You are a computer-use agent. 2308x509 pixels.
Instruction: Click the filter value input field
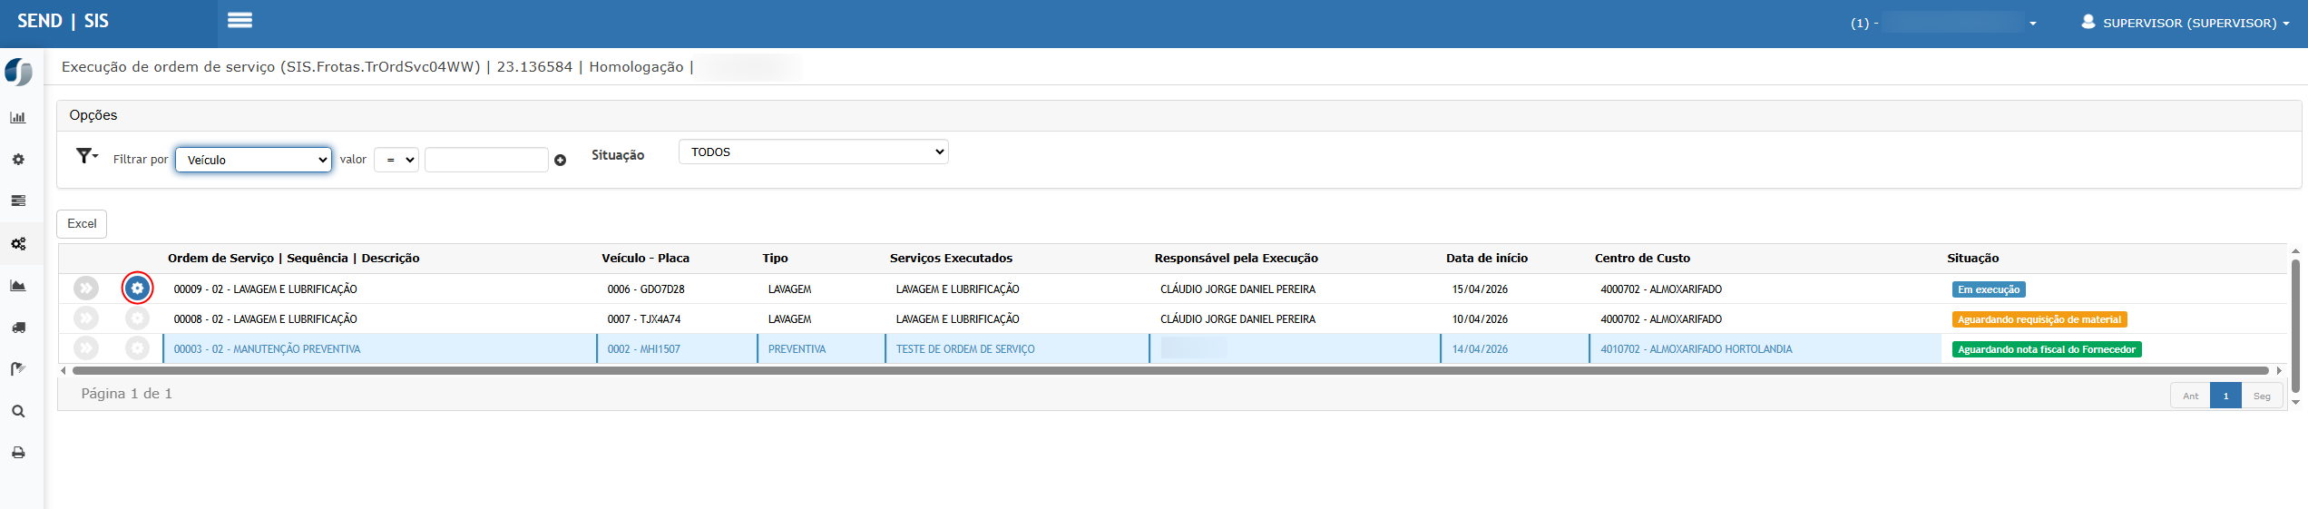click(x=486, y=160)
